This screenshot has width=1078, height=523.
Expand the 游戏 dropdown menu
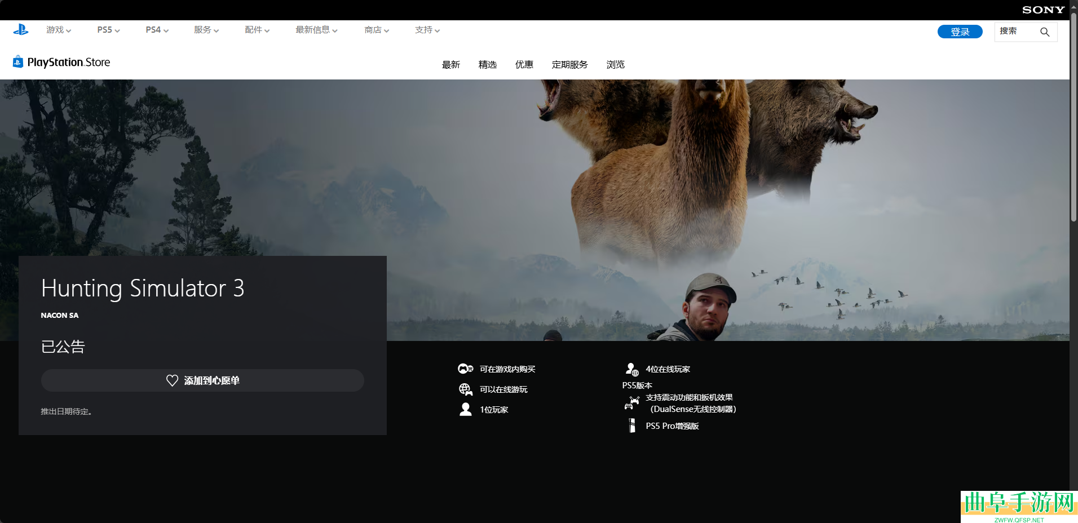59,30
